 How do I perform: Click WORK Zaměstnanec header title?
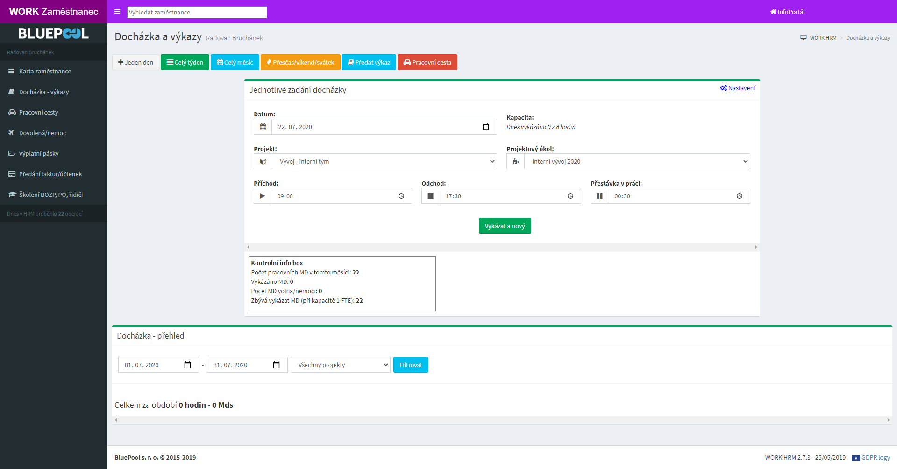(x=54, y=12)
